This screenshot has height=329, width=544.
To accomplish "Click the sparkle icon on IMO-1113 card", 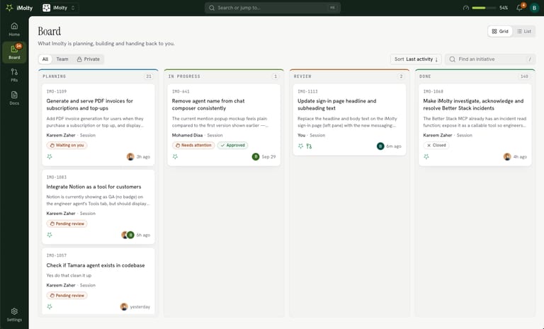I will coord(301,146).
